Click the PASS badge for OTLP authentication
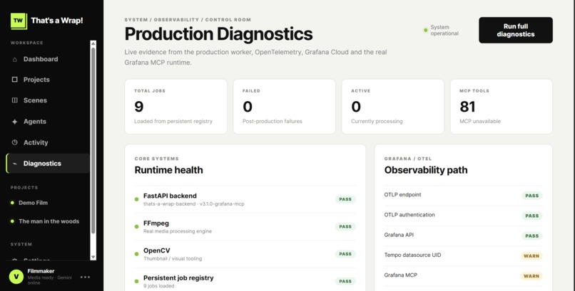The height and width of the screenshot is (291, 575). pyautogui.click(x=531, y=216)
